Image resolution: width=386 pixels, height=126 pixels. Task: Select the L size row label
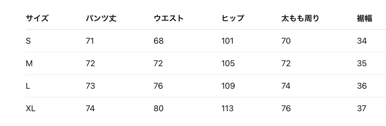[x=28, y=86]
